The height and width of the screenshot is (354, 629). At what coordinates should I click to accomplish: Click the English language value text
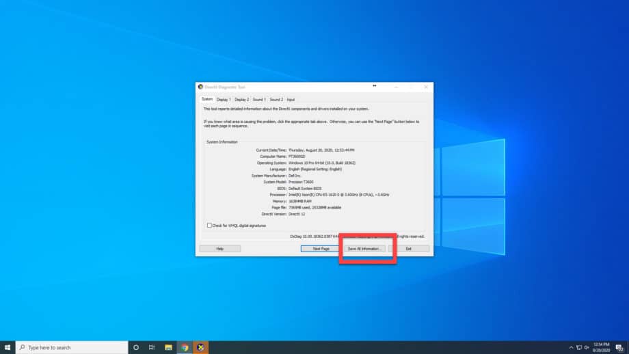(x=315, y=169)
